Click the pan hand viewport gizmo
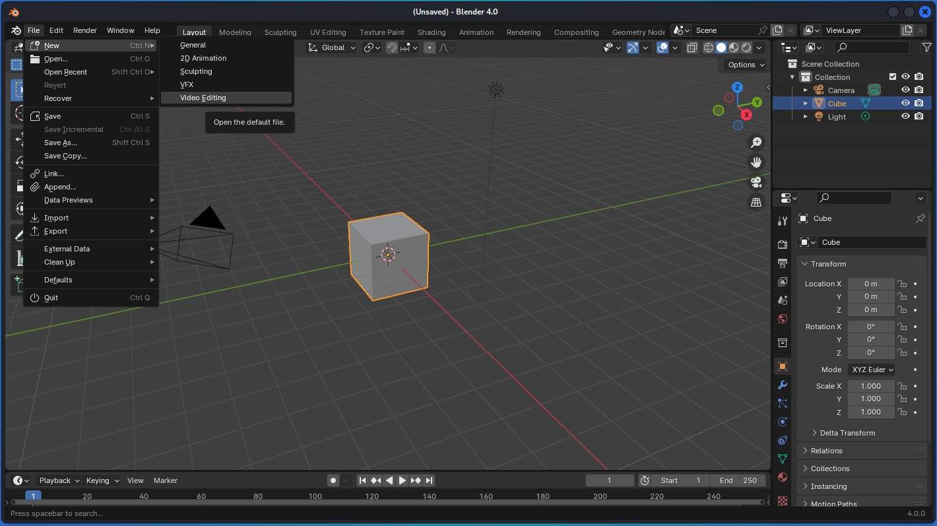The width and height of the screenshot is (937, 526). pyautogui.click(x=756, y=162)
